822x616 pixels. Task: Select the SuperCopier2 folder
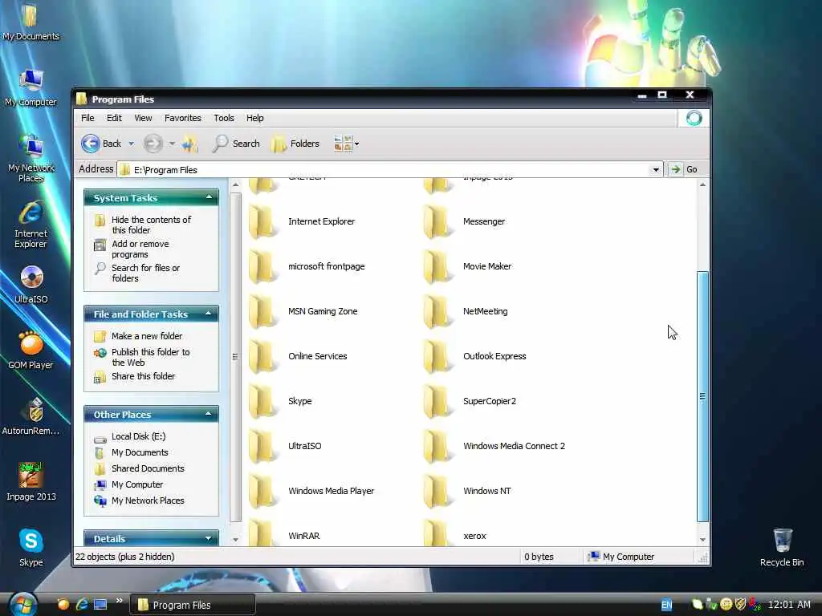pos(470,401)
